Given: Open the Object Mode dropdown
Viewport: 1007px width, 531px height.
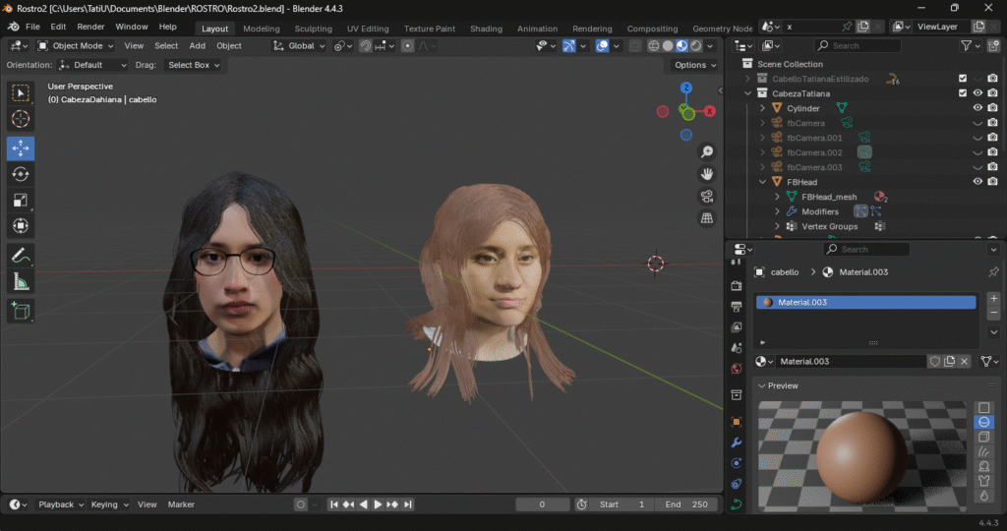Looking at the screenshot, I should pos(77,45).
